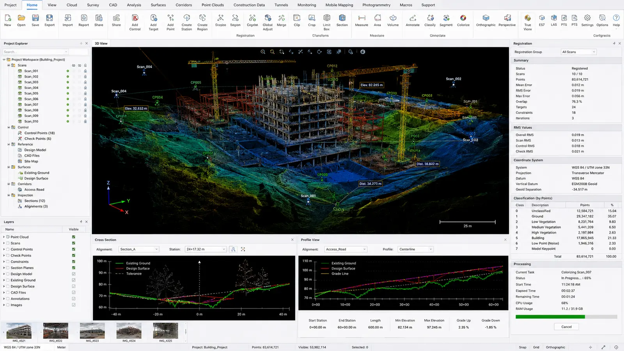Uncheck the Section Planes layer visibility
This screenshot has width=624, height=351.
74,268
